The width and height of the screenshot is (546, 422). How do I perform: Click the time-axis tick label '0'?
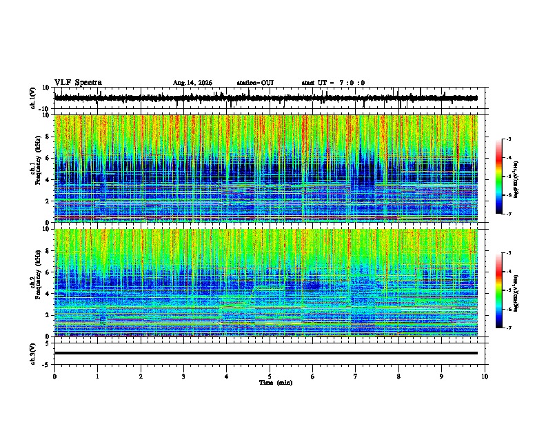(x=54, y=376)
